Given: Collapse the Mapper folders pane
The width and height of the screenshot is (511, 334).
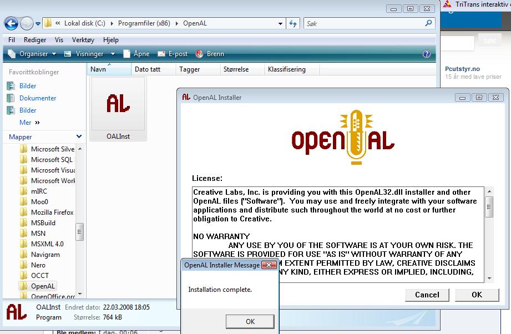Looking at the screenshot, I should pyautogui.click(x=79, y=136).
